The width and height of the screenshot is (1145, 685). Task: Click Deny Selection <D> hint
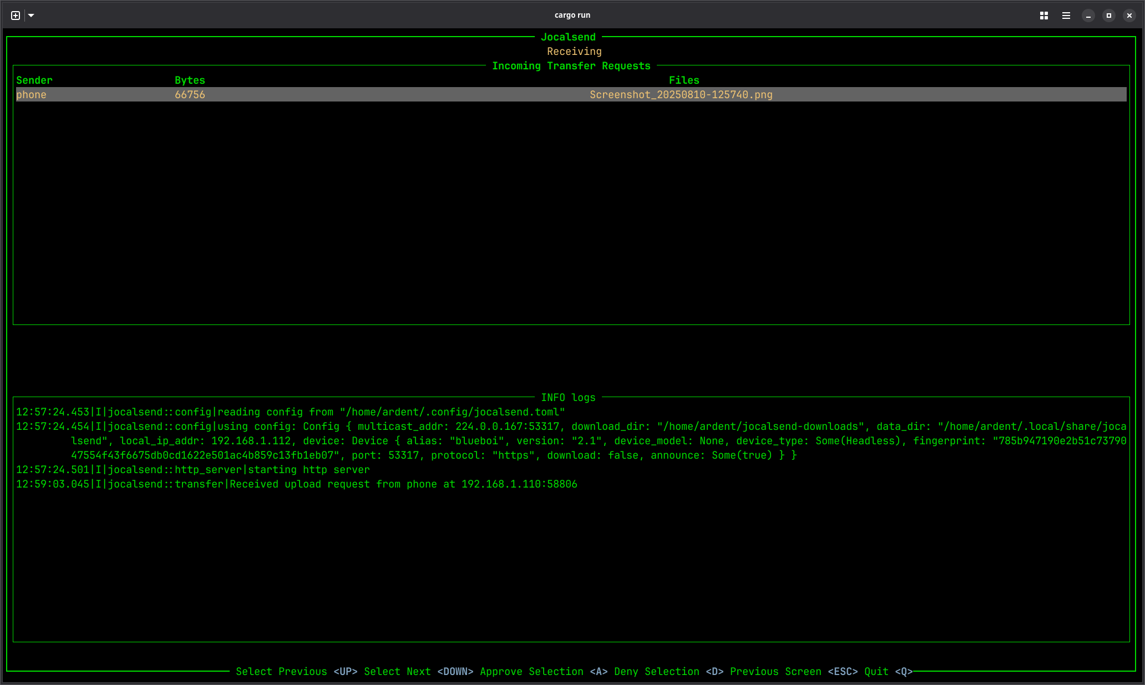point(668,672)
